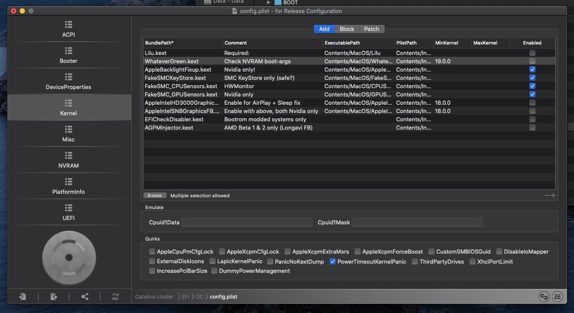The height and width of the screenshot is (313, 574).
Task: Sort by the BundlePath column header
Action: tap(183, 43)
